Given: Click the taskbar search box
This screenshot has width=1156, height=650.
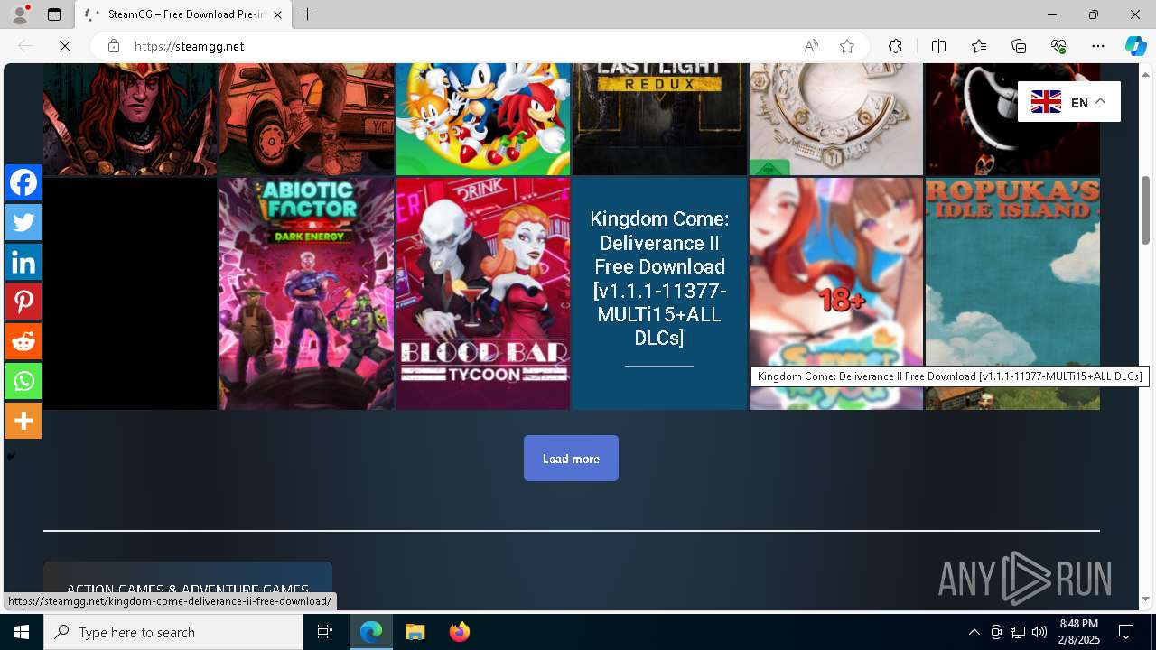Looking at the screenshot, I should coord(173,632).
